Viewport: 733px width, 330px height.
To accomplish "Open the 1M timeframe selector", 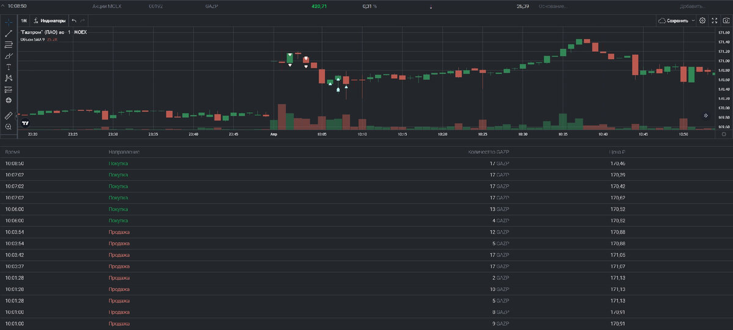I will click(24, 20).
